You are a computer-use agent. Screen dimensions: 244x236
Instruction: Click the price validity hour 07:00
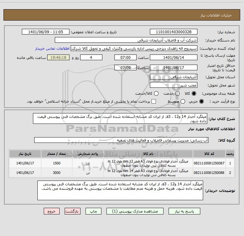pyautogui.click(x=125, y=67)
